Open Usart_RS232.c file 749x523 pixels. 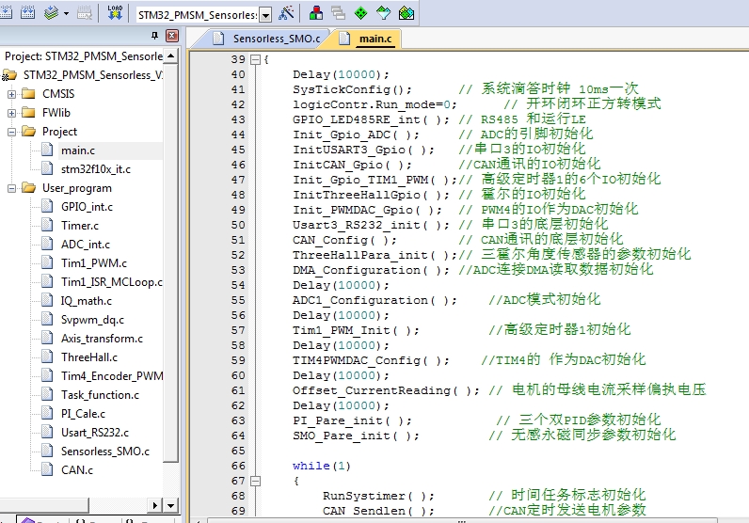point(95,433)
